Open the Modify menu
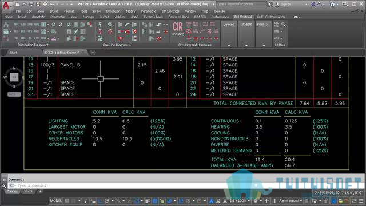Screen dimensions: 366x206 [x=131, y=11]
